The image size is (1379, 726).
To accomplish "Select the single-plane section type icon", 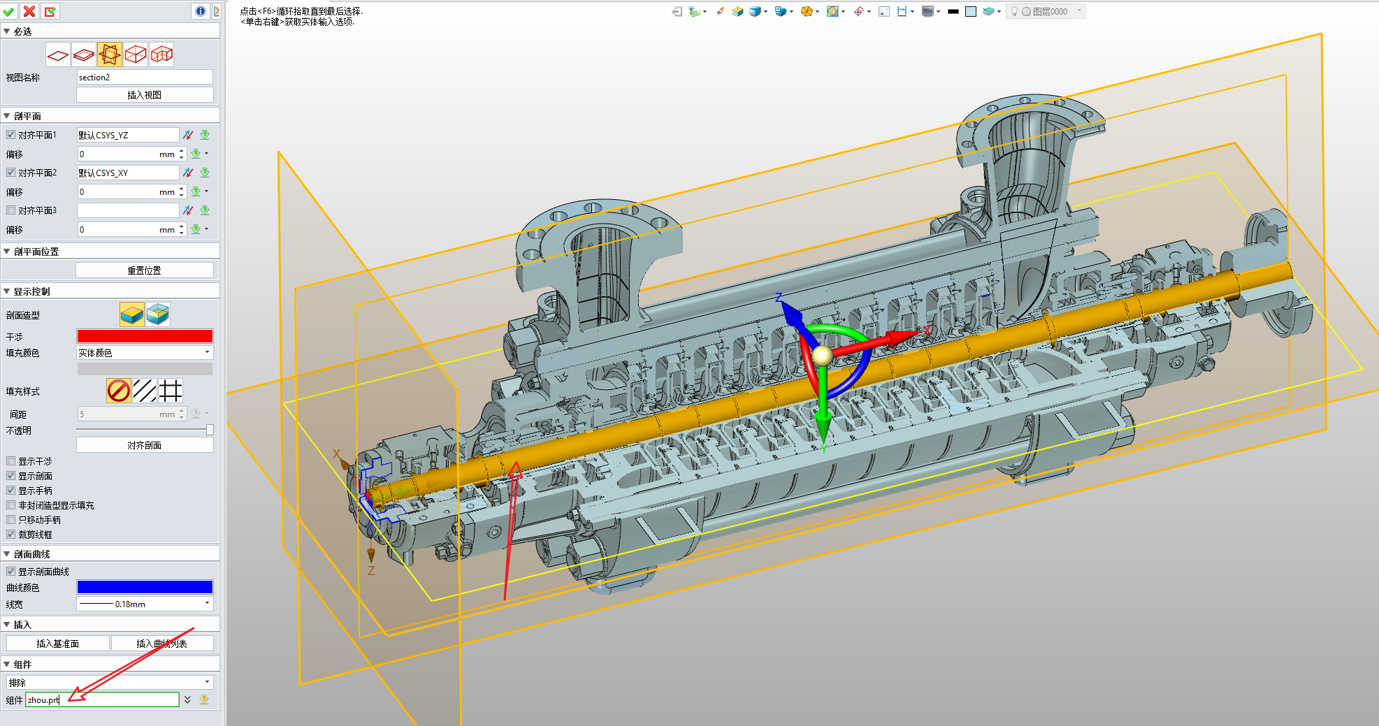I will pos(58,55).
